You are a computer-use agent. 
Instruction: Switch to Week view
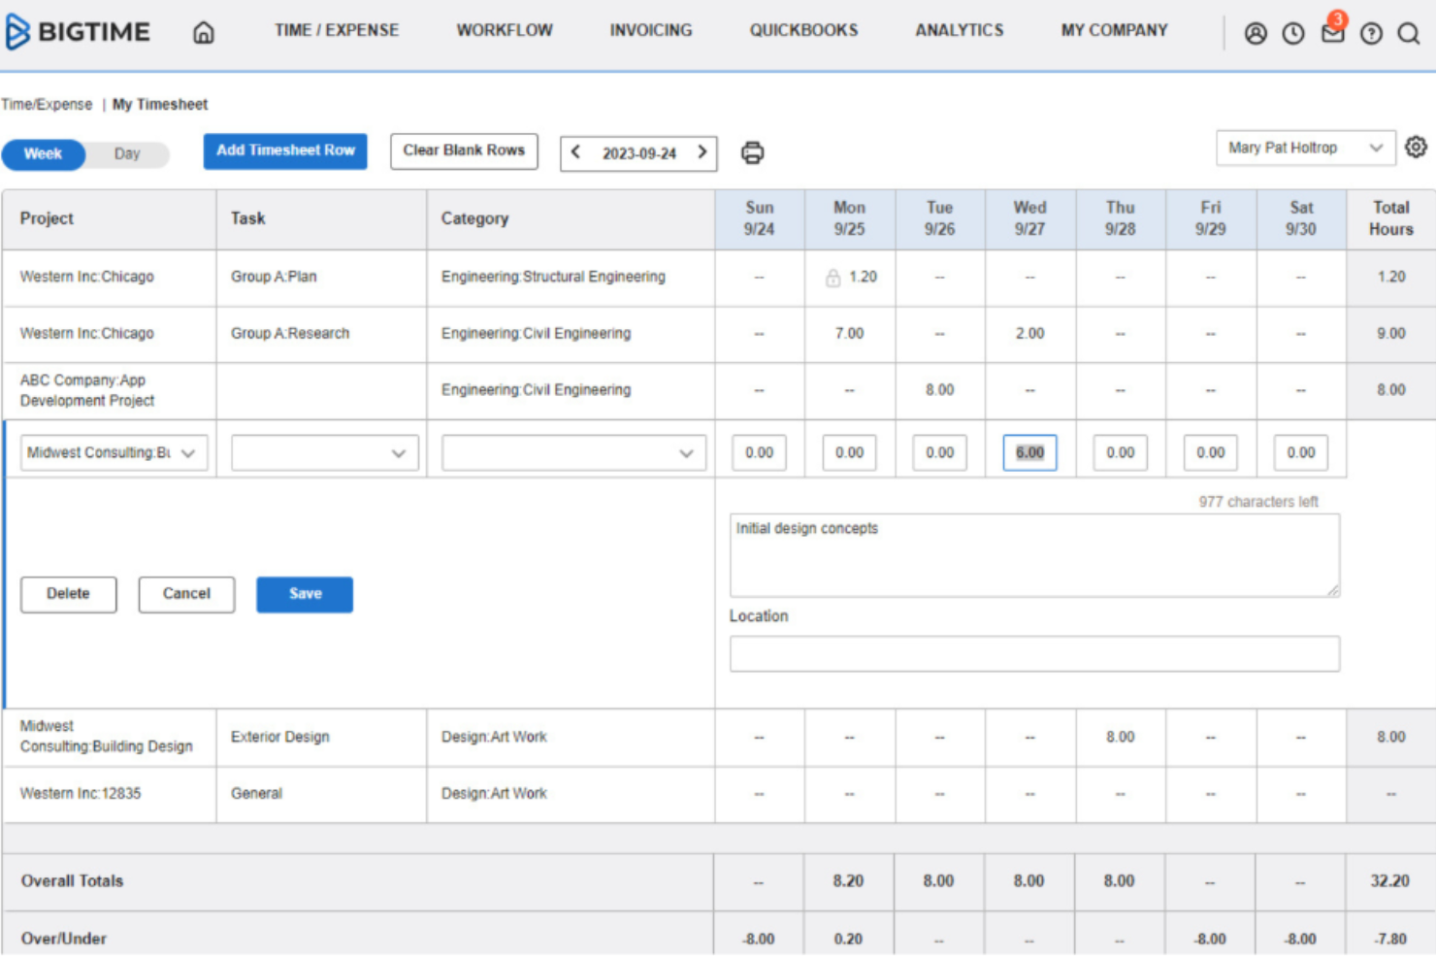[44, 154]
